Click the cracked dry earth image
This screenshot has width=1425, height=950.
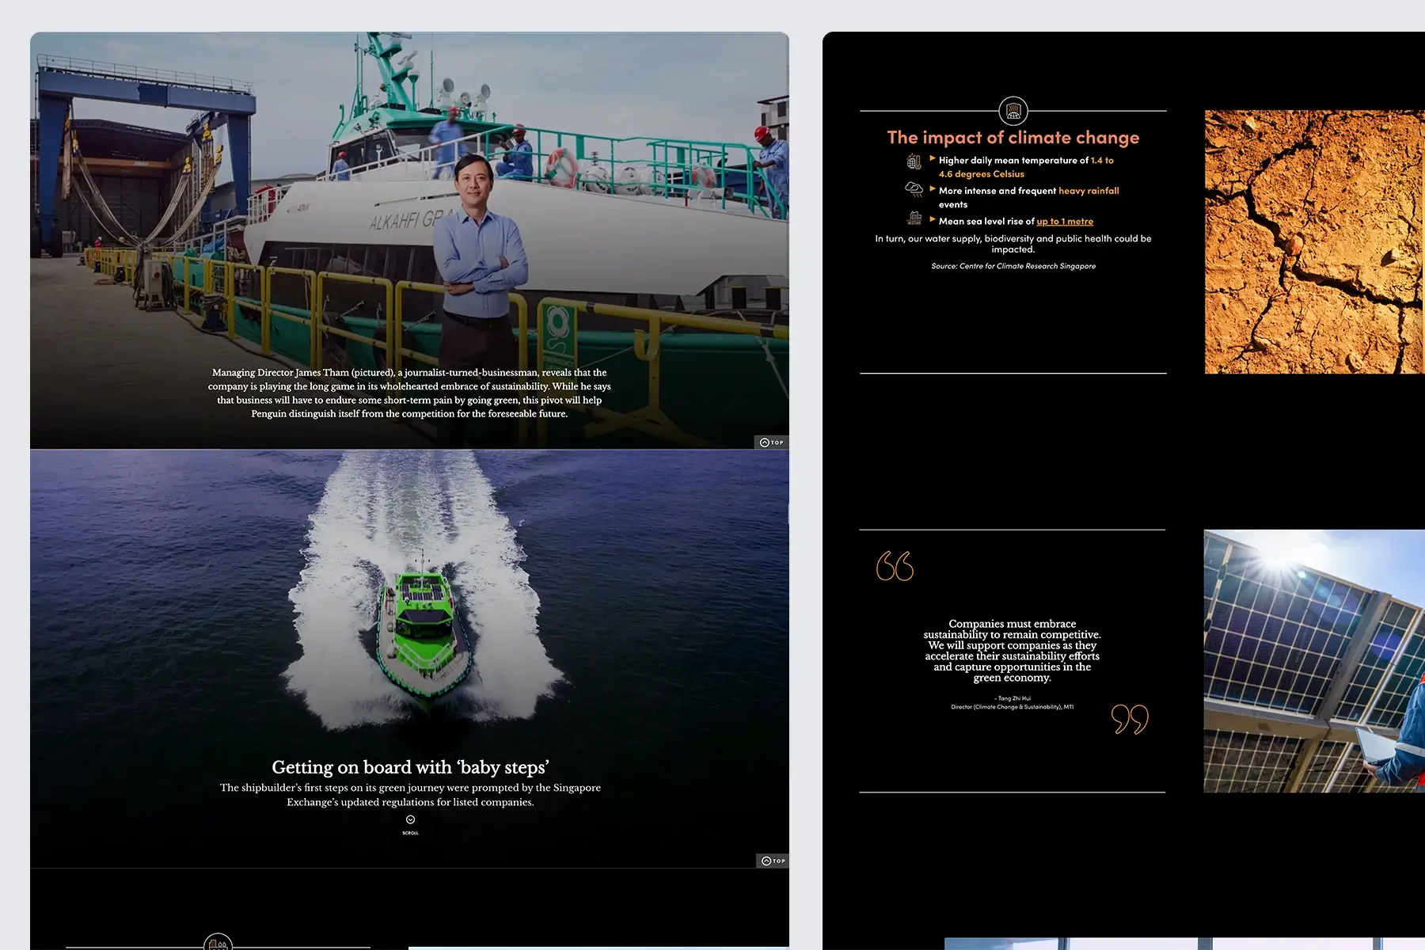[x=1314, y=241]
